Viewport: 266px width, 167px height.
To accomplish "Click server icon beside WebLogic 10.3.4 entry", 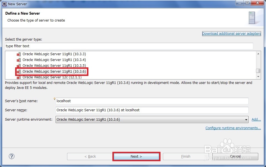I will coord(19,60).
